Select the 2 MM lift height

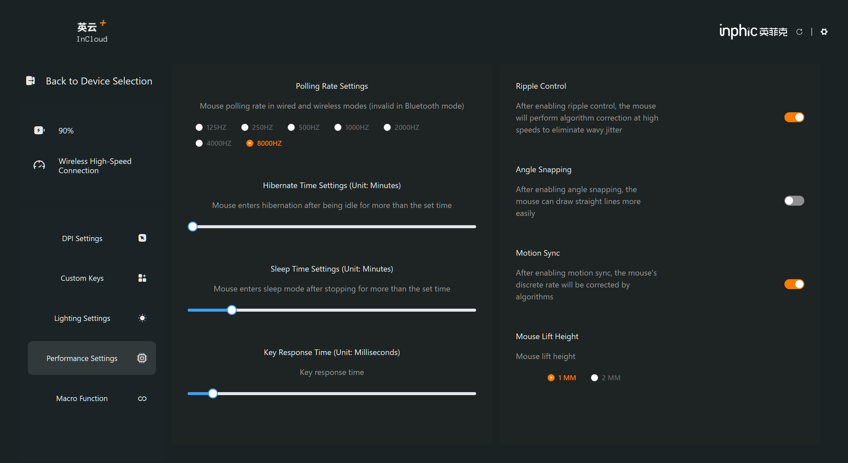[x=594, y=378]
